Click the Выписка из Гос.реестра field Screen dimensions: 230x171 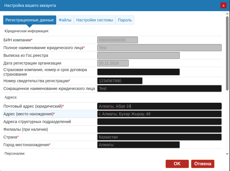pos(138,55)
